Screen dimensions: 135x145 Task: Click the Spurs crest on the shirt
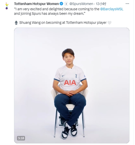[x=76, y=76]
